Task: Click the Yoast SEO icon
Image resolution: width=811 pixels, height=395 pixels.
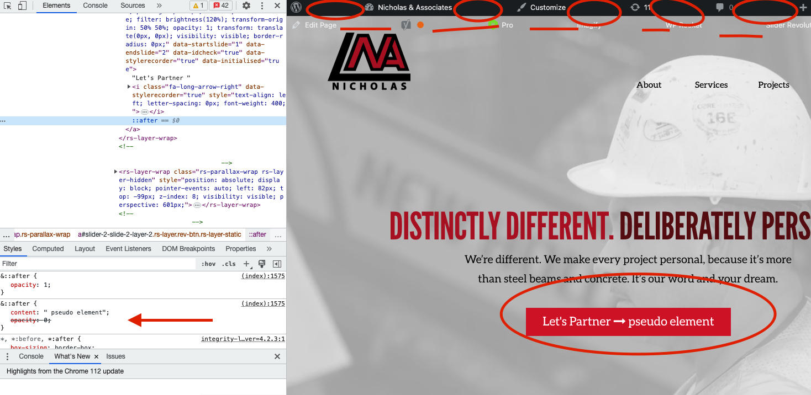Action: click(406, 25)
